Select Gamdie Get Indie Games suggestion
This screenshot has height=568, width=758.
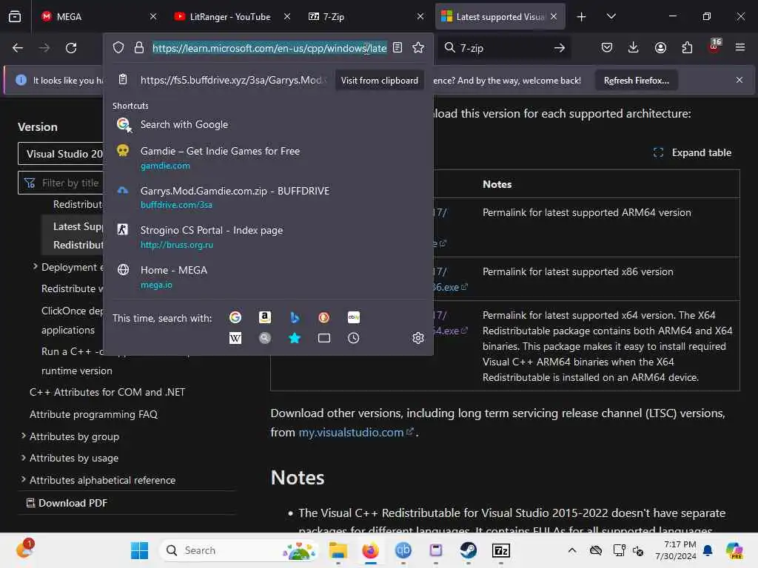pos(268,158)
